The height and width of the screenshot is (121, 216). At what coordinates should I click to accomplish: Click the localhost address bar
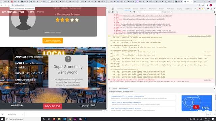pyautogui.click(x=105, y=5)
